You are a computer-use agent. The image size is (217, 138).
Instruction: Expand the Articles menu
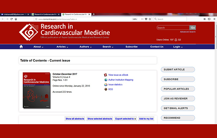[x=62, y=47]
